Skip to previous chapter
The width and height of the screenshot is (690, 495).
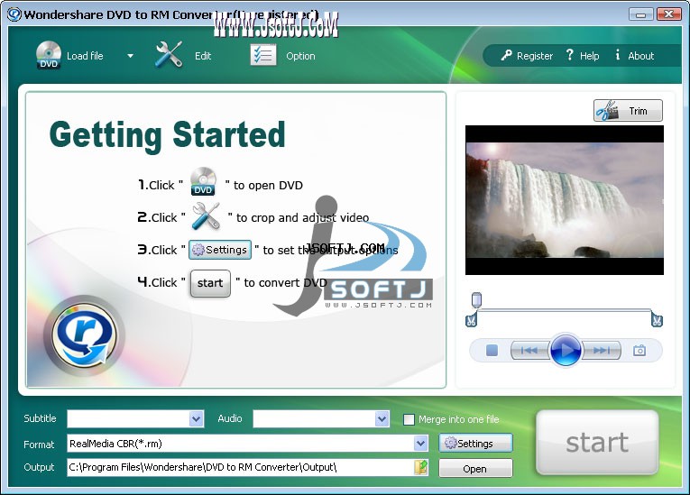click(x=529, y=350)
